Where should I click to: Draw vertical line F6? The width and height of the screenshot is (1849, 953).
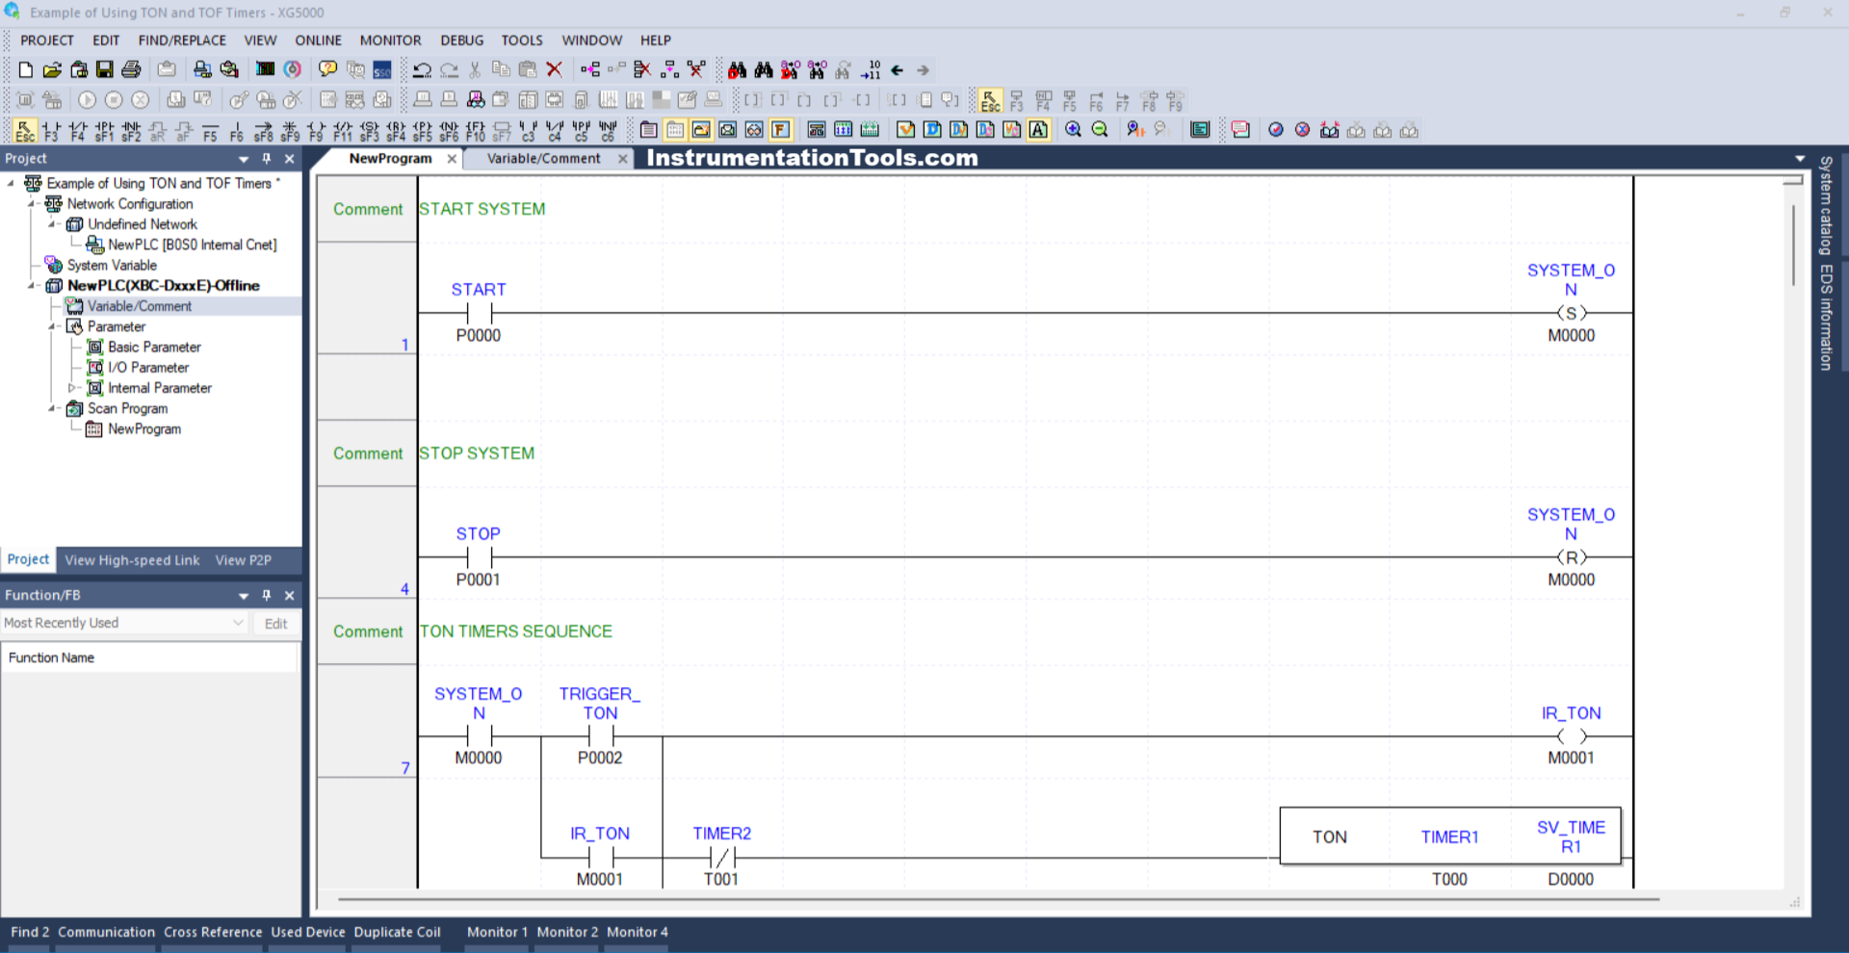237,130
